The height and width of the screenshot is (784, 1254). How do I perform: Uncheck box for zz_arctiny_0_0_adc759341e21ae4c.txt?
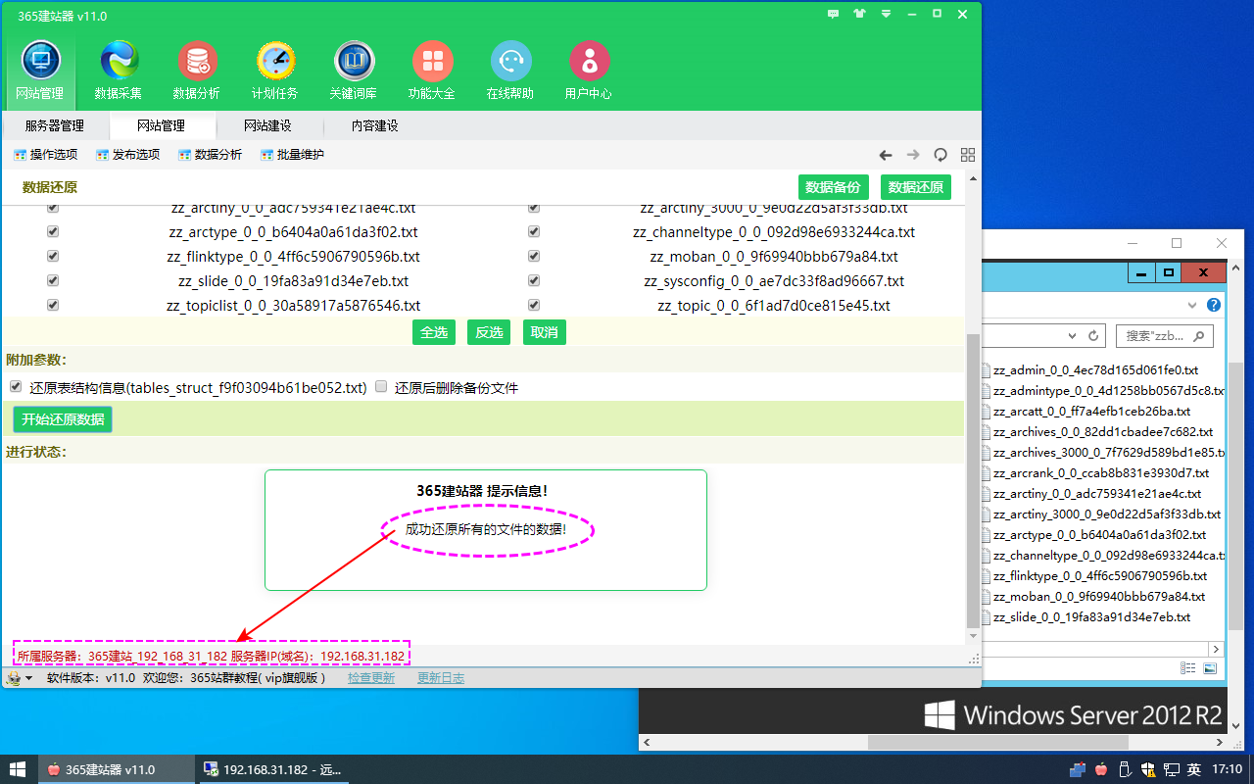pos(53,208)
